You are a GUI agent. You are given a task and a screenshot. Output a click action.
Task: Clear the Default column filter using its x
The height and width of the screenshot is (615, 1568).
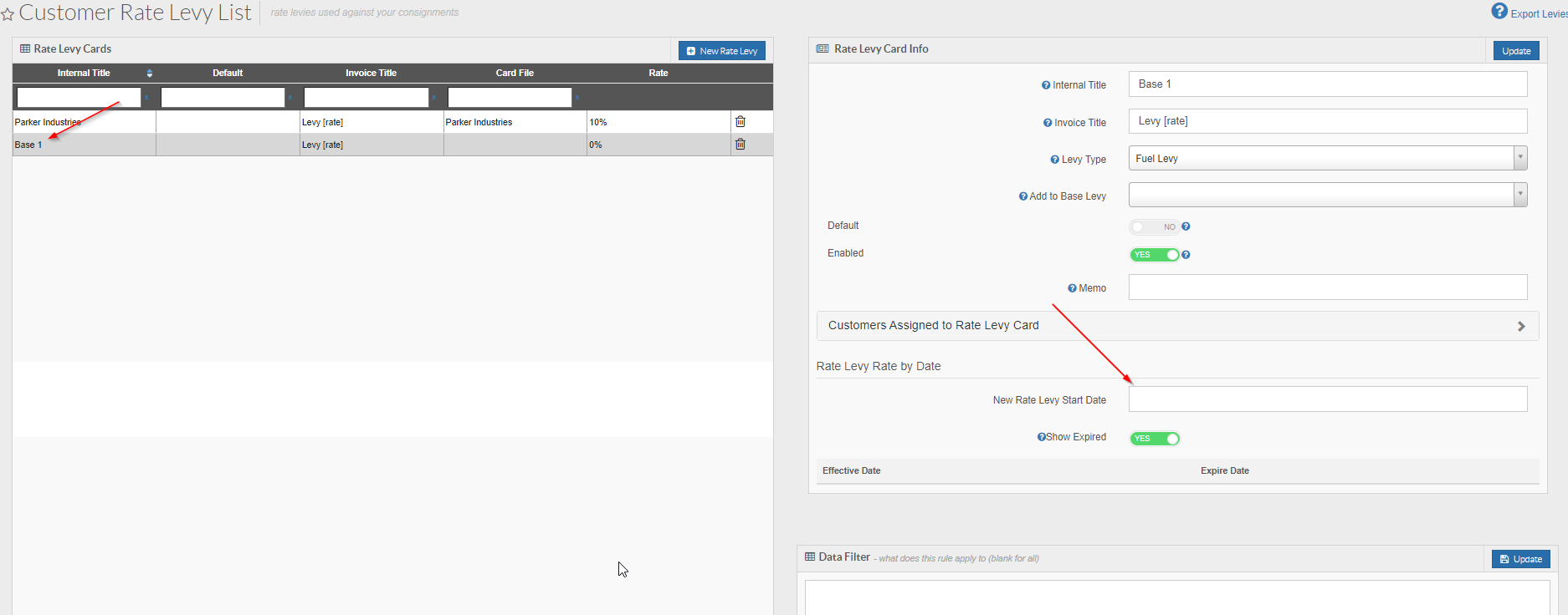pos(290,98)
